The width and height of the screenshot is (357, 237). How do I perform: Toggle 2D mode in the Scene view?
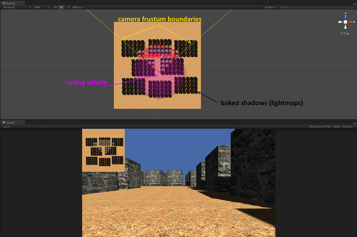point(54,7)
